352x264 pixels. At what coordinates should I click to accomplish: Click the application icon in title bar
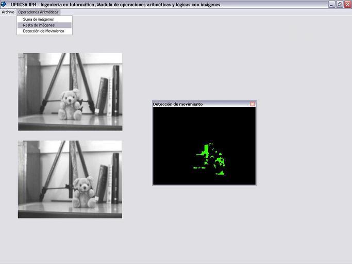coord(4,4)
